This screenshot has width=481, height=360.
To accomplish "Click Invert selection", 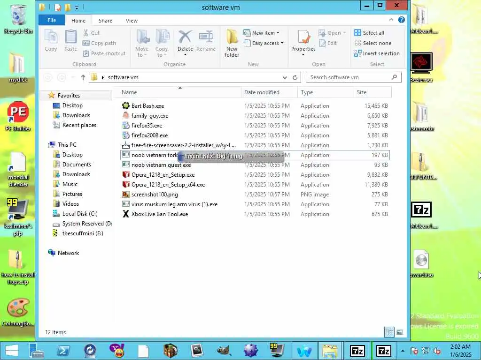I will point(377,53).
